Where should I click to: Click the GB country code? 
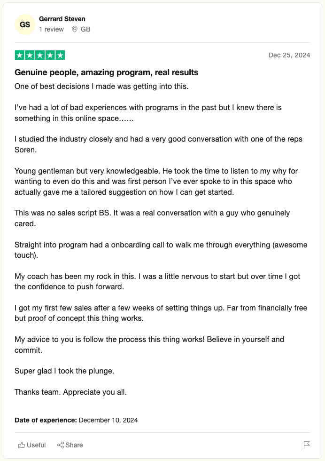(85, 29)
